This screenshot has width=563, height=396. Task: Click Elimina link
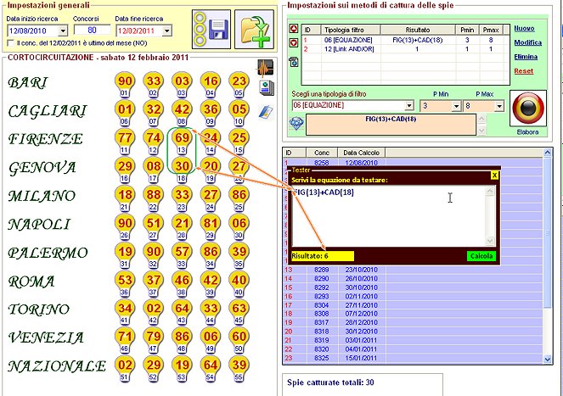526,57
